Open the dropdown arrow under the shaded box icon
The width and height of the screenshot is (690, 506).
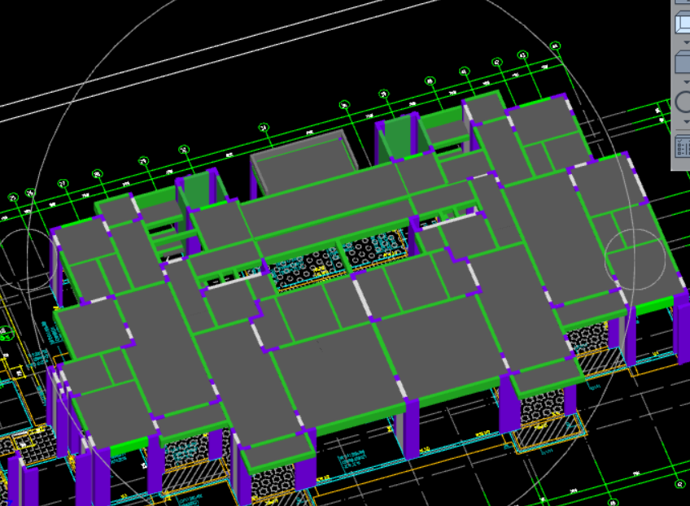coord(687,82)
